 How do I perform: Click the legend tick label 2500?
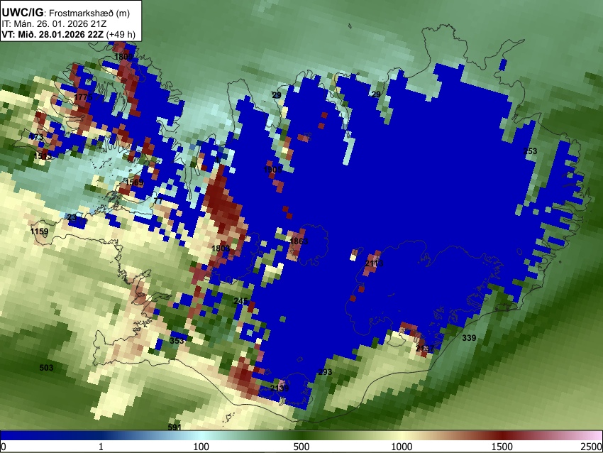pos(592,447)
